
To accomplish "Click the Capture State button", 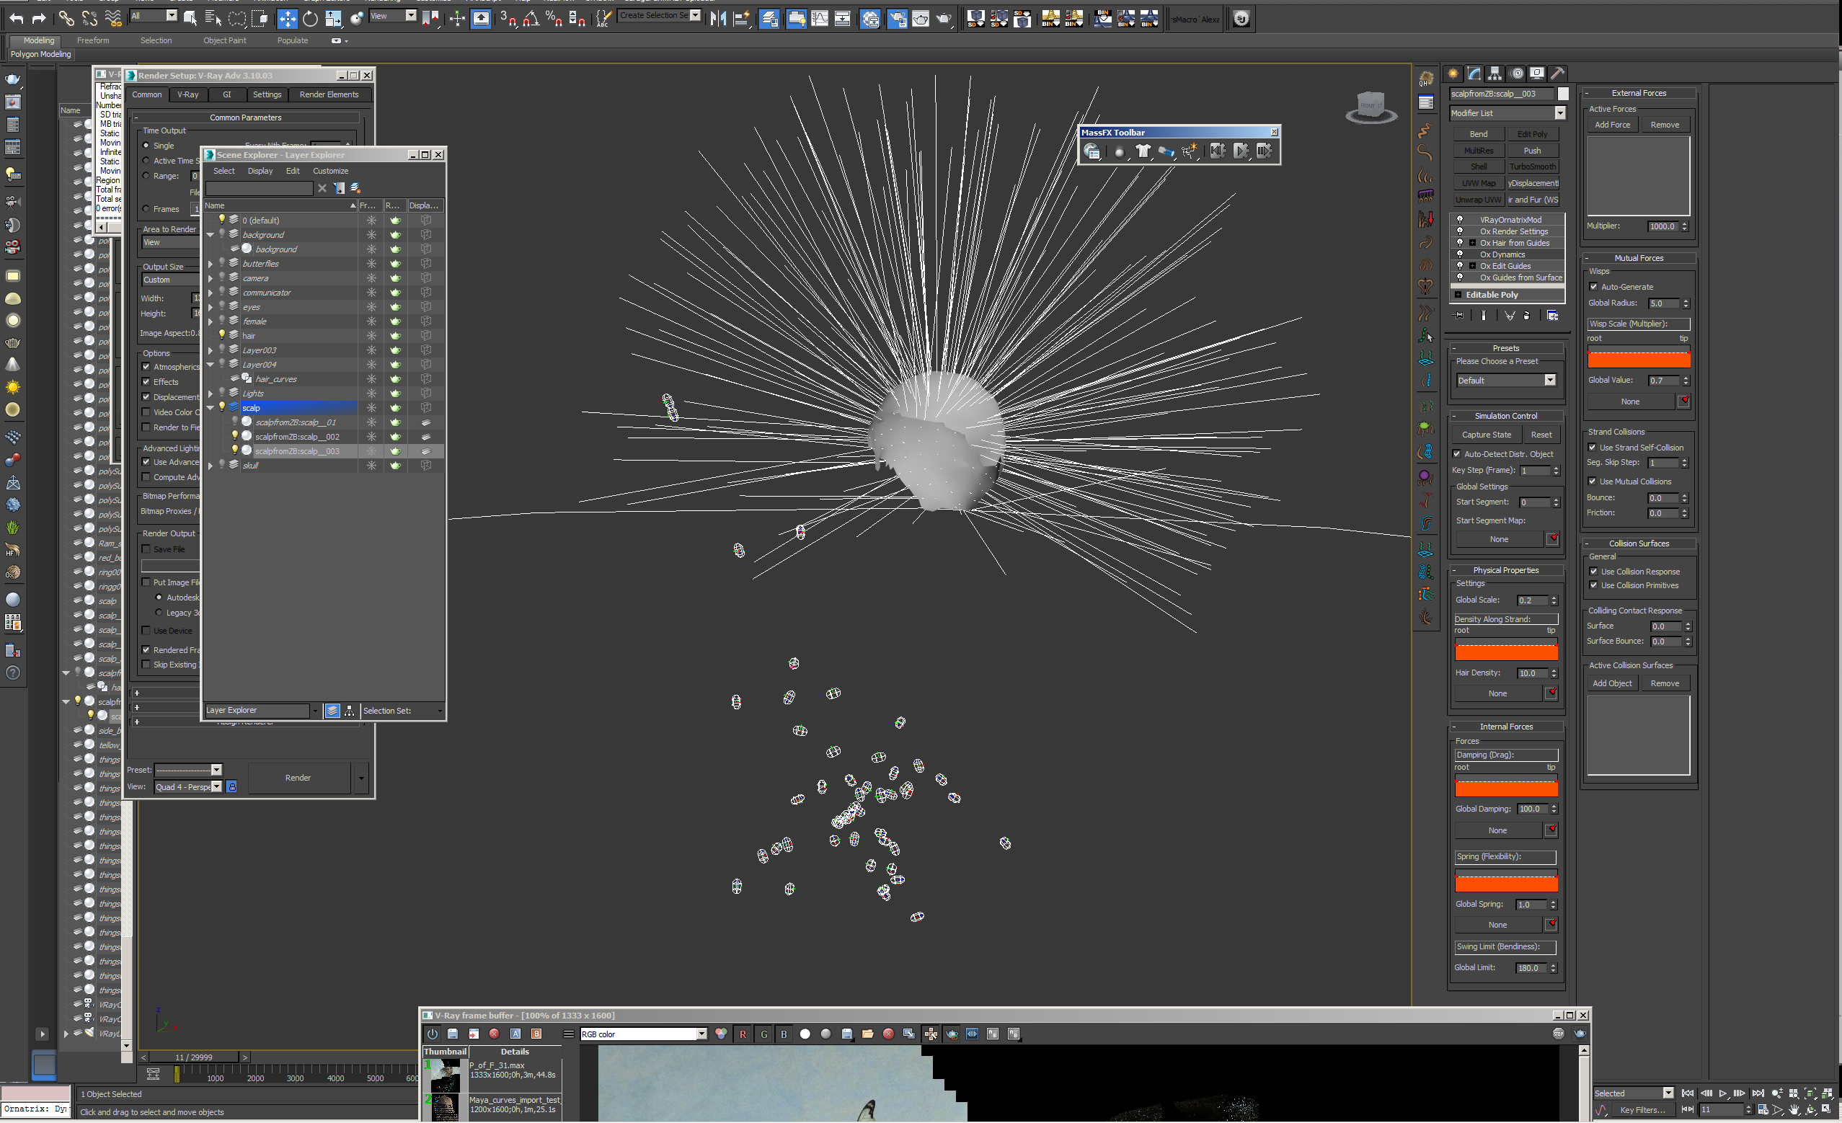I will pos(1486,435).
